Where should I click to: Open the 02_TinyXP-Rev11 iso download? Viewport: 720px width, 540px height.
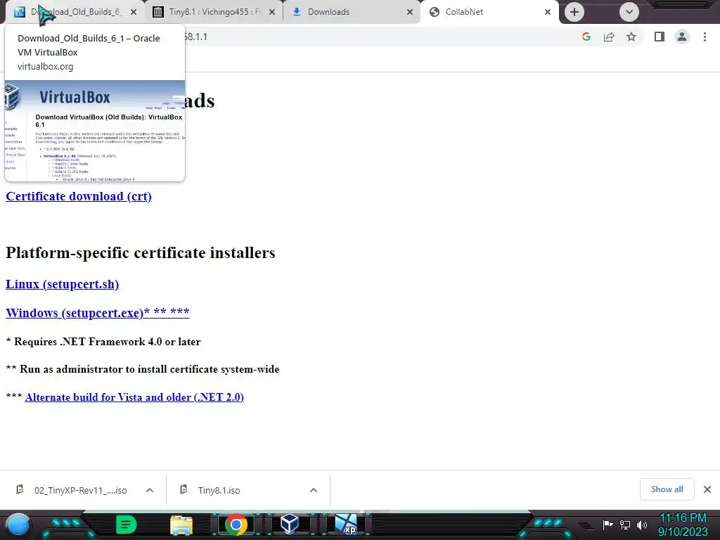coord(73,490)
